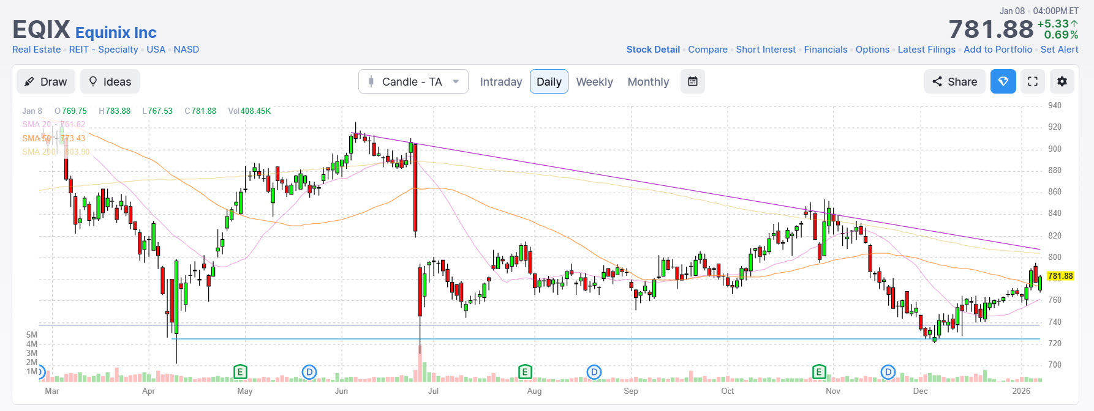The image size is (1094, 411).
Task: Open the Short Interest link
Action: tap(766, 50)
